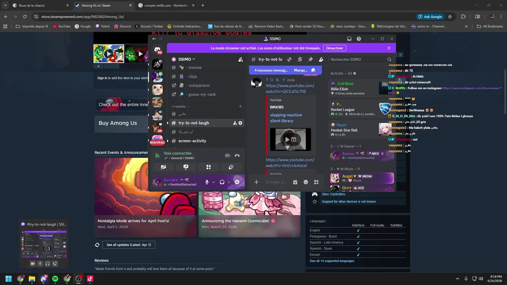This screenshot has height=285, width=507.
Task: Play the BMX185 YouTube embed video
Action: 287,139
